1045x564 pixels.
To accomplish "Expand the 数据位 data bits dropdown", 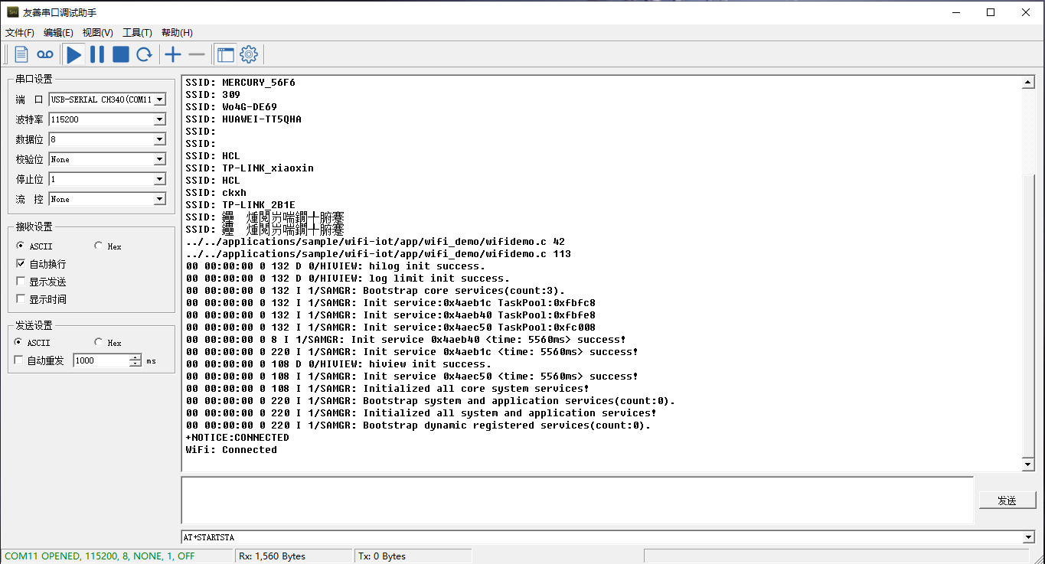I will [x=160, y=139].
